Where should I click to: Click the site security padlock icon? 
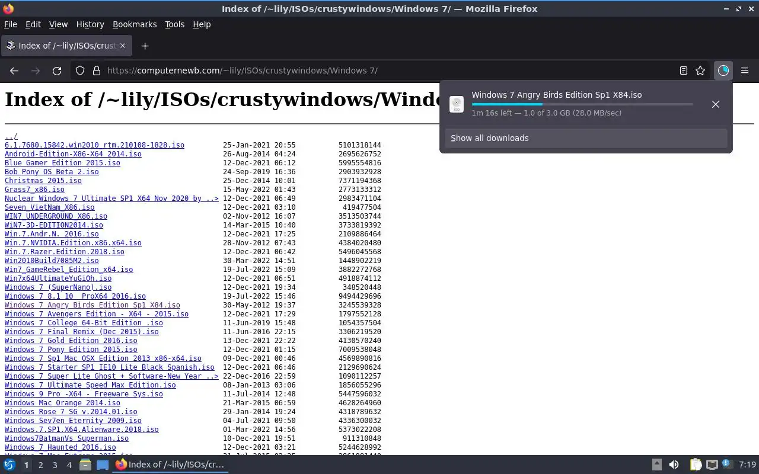pyautogui.click(x=97, y=71)
